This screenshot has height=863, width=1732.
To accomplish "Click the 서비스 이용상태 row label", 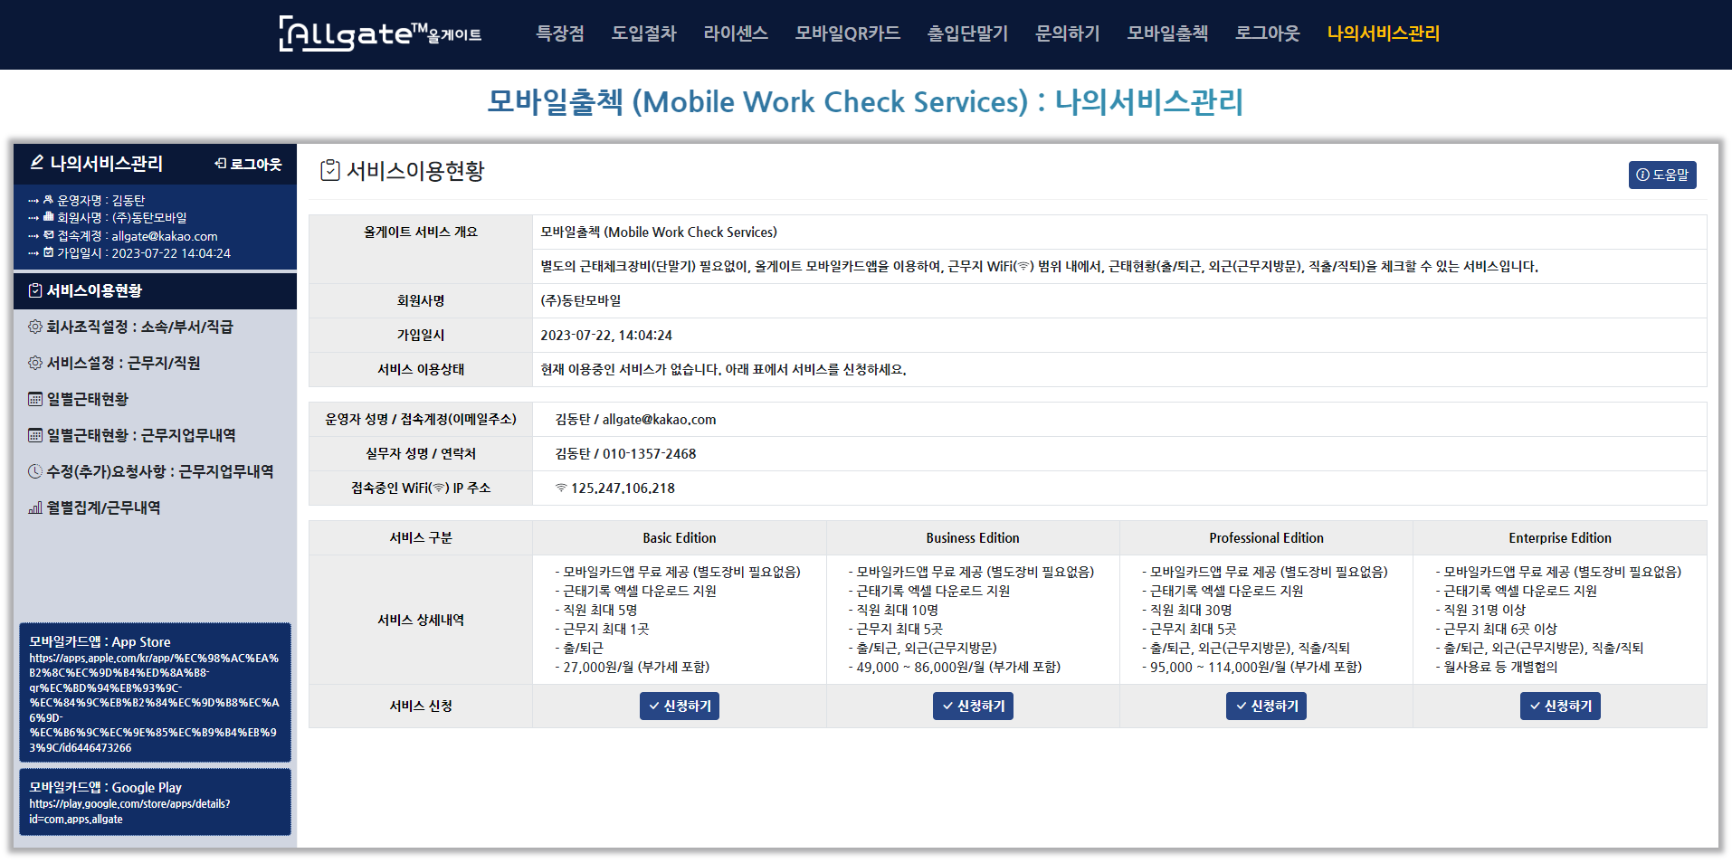I will [421, 370].
